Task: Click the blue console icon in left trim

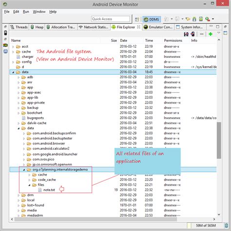Action: point(5,52)
